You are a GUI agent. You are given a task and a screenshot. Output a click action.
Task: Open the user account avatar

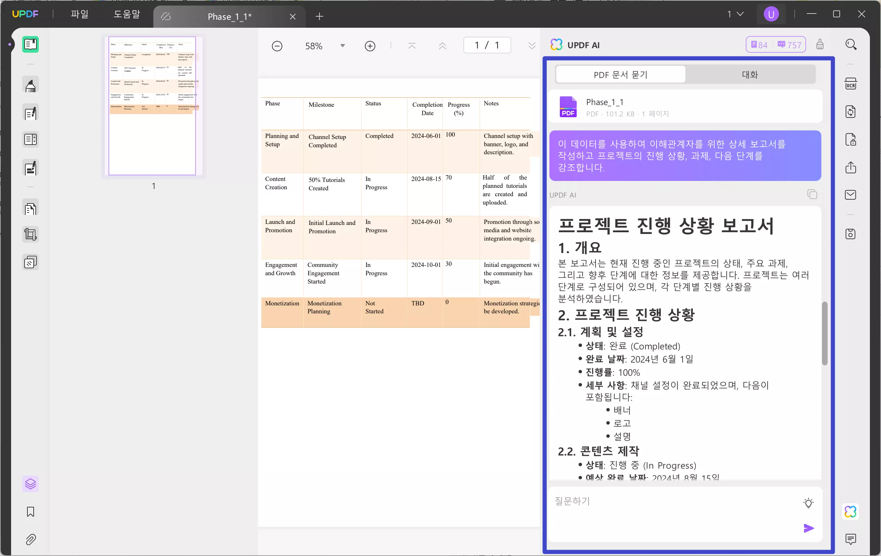point(771,14)
